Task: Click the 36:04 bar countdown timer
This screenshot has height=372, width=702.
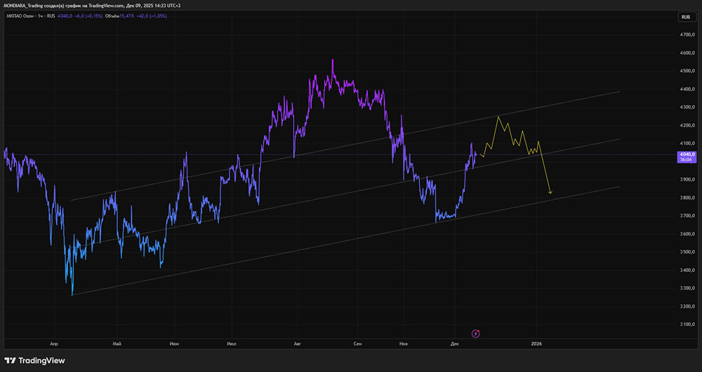Action: pos(687,160)
